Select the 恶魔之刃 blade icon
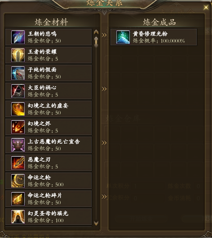The height and width of the screenshot is (238, 212). click(x=18, y=163)
